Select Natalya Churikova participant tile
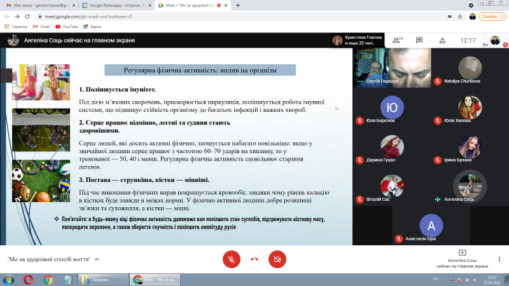This screenshot has height=286, width=509. point(470,68)
